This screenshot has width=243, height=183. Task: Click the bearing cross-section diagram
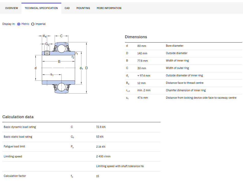pyautogui.click(x=61, y=64)
